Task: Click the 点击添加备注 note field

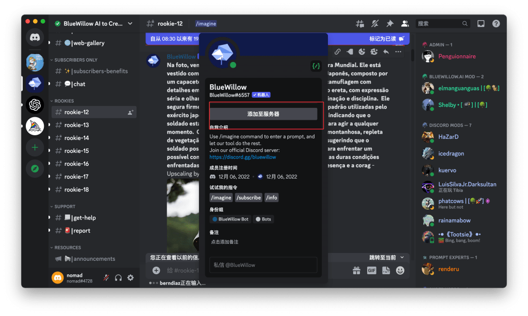Action: pos(225,242)
